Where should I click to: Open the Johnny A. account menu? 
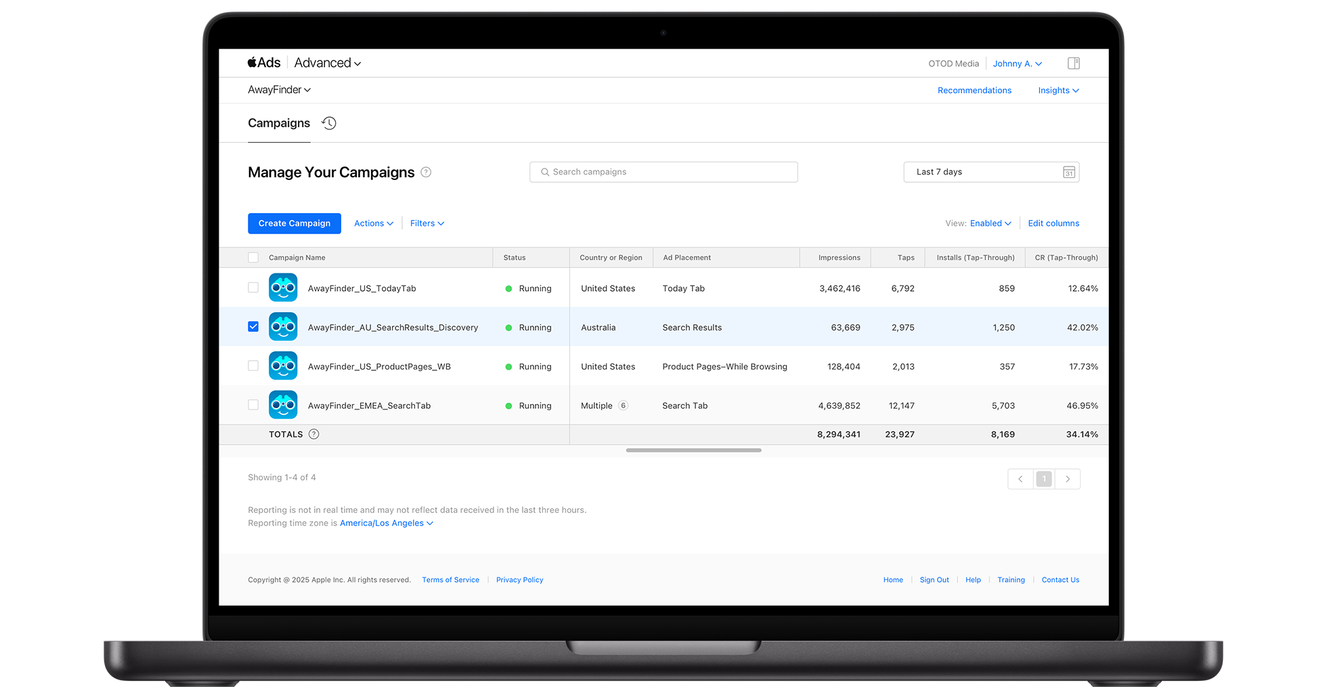(1017, 64)
